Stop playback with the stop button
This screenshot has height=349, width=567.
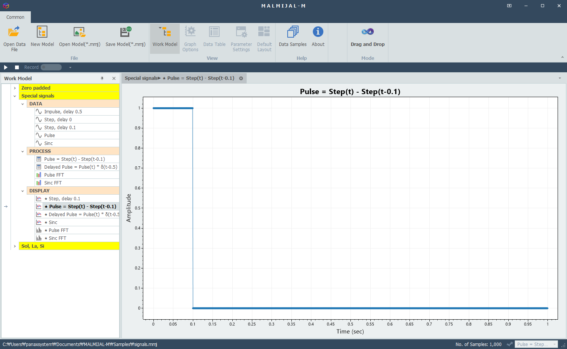tap(17, 67)
